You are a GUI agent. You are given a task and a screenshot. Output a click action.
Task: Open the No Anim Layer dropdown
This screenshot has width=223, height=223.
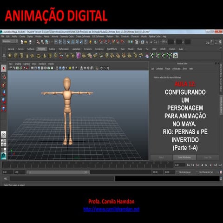click(x=185, y=172)
